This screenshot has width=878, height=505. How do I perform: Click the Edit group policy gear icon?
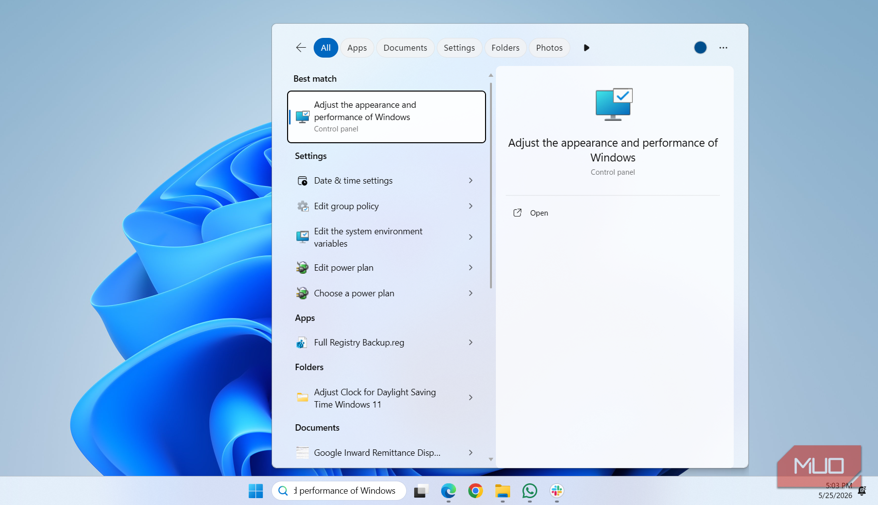click(x=302, y=206)
